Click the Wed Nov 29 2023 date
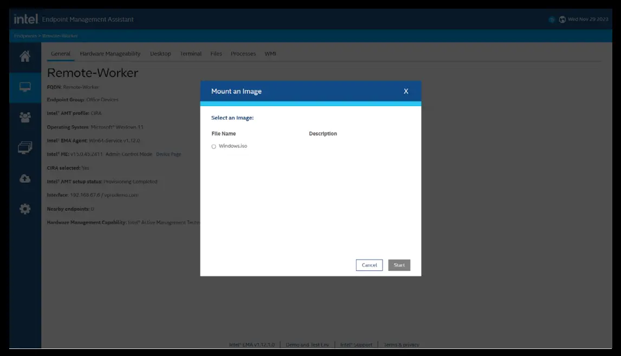Image resolution: width=621 pixels, height=356 pixels. [588, 19]
